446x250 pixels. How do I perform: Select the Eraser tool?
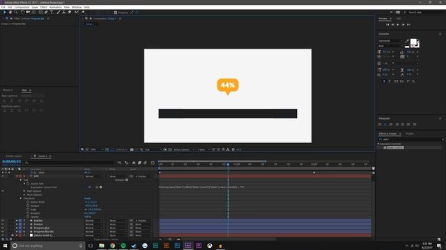click(x=70, y=12)
